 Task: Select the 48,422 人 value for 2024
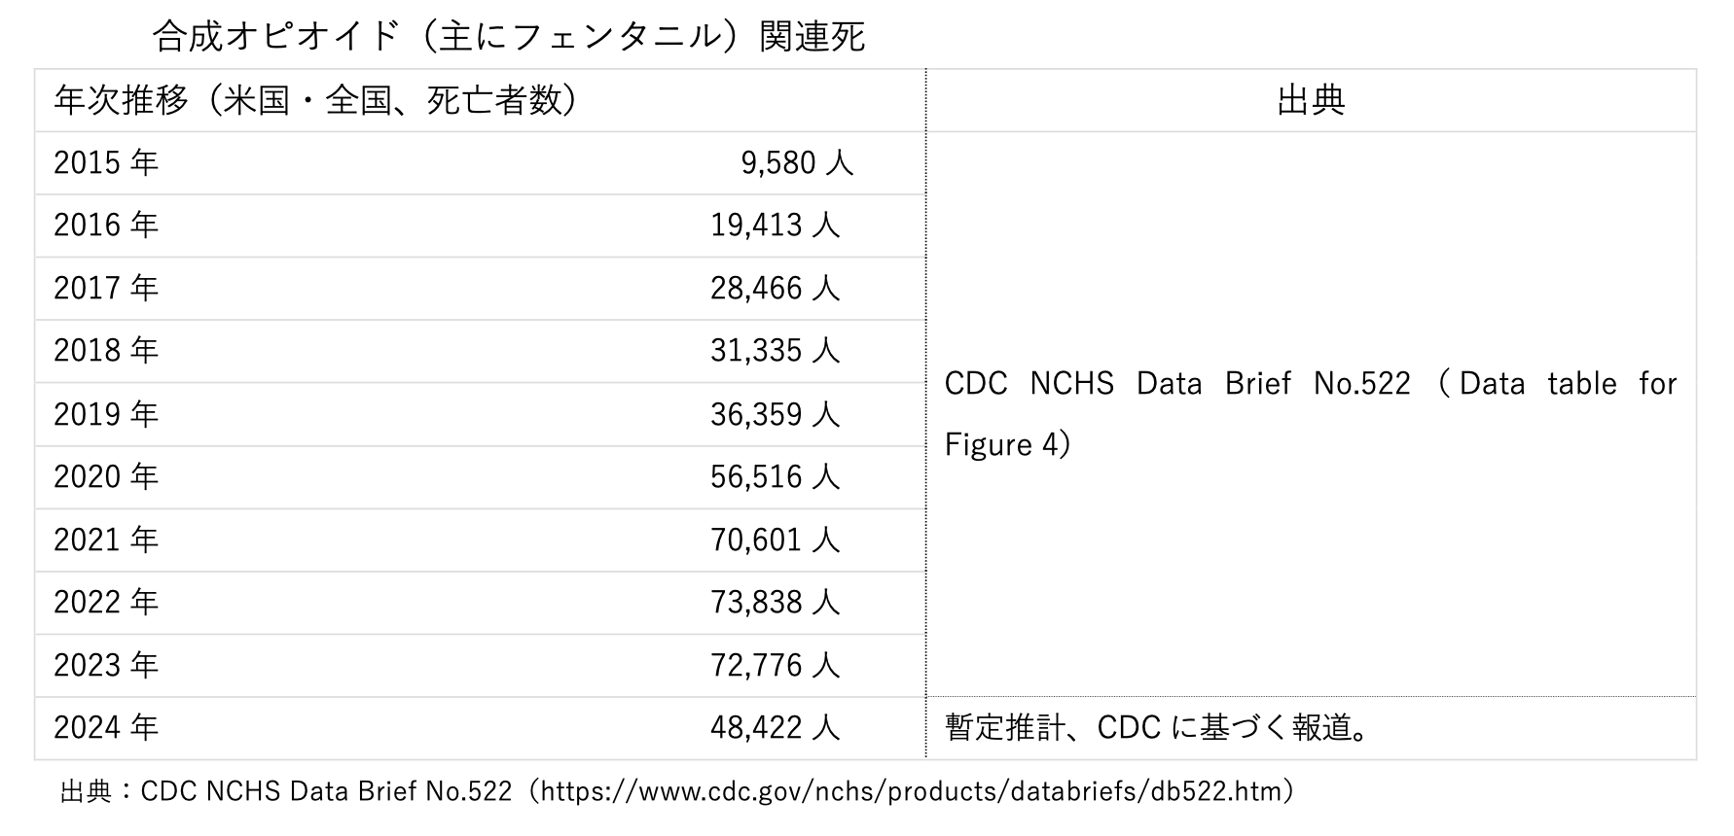[775, 728]
